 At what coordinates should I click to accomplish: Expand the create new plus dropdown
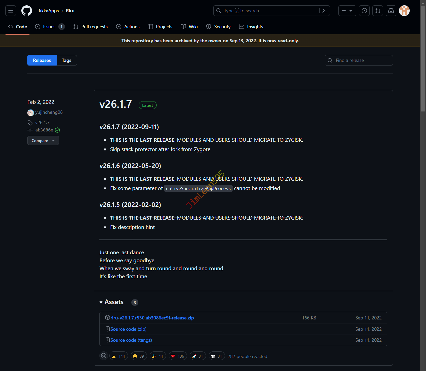[347, 11]
